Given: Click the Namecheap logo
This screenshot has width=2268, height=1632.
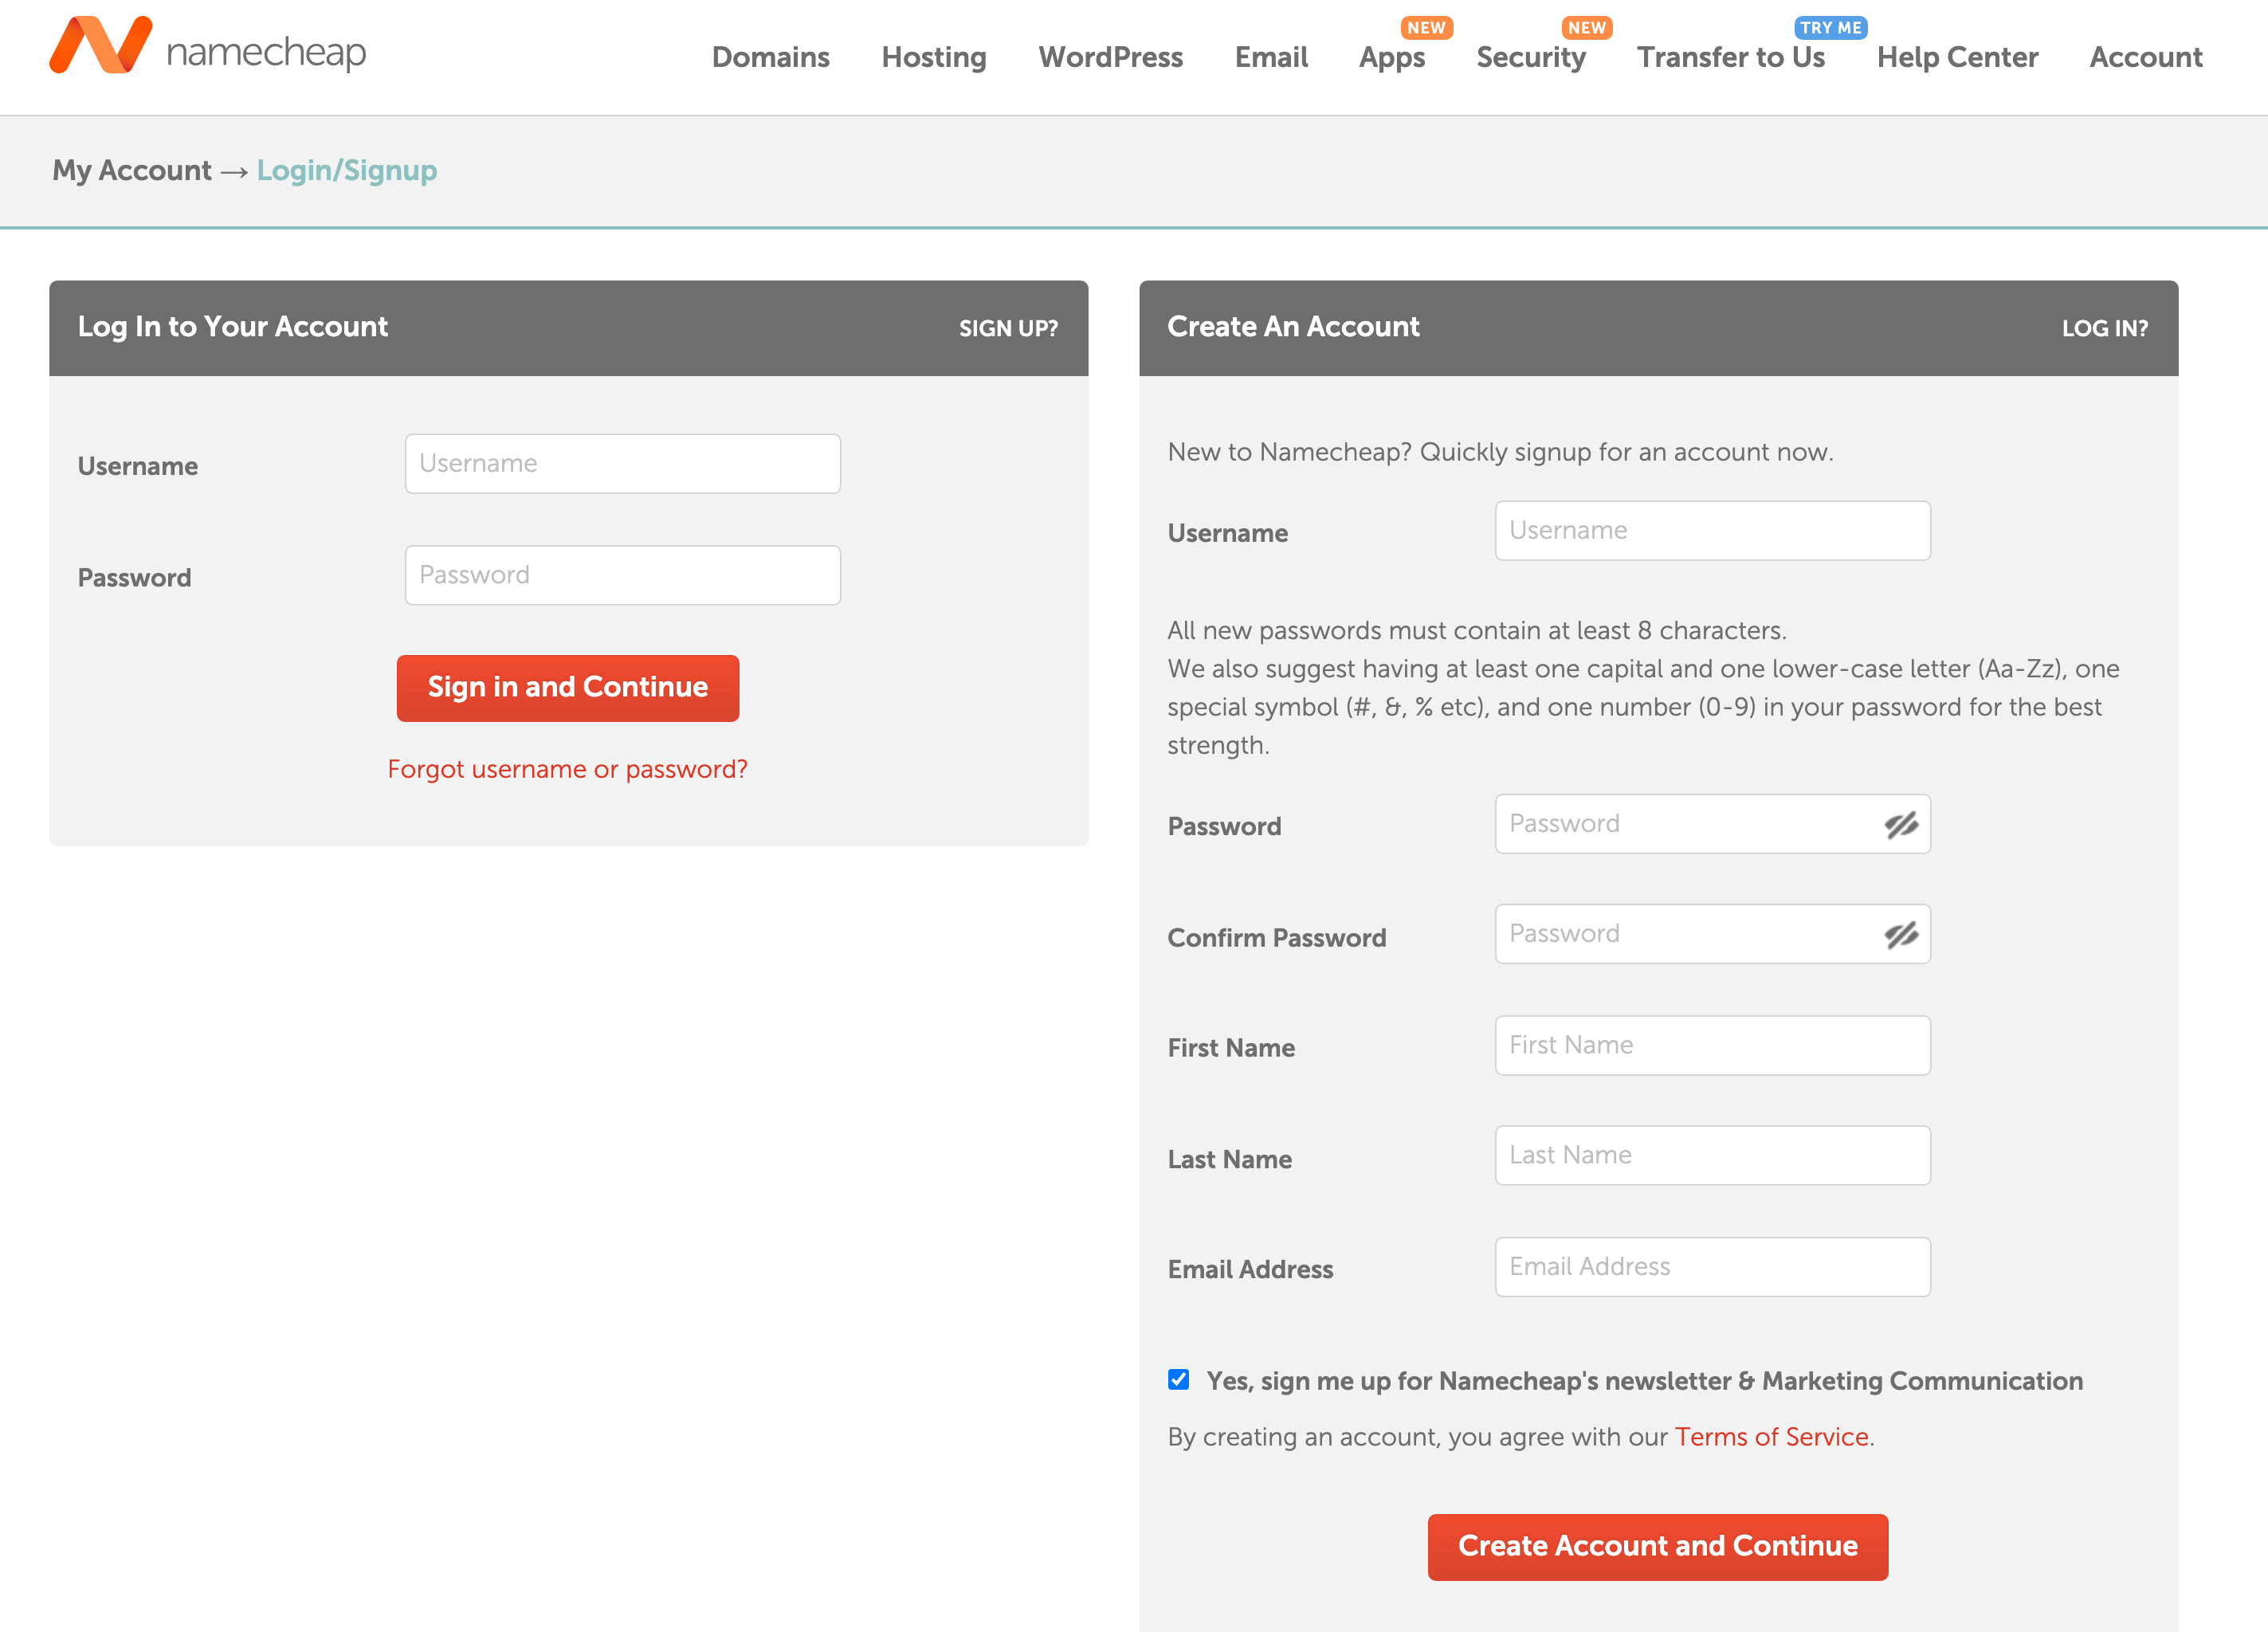Looking at the screenshot, I should click(208, 46).
